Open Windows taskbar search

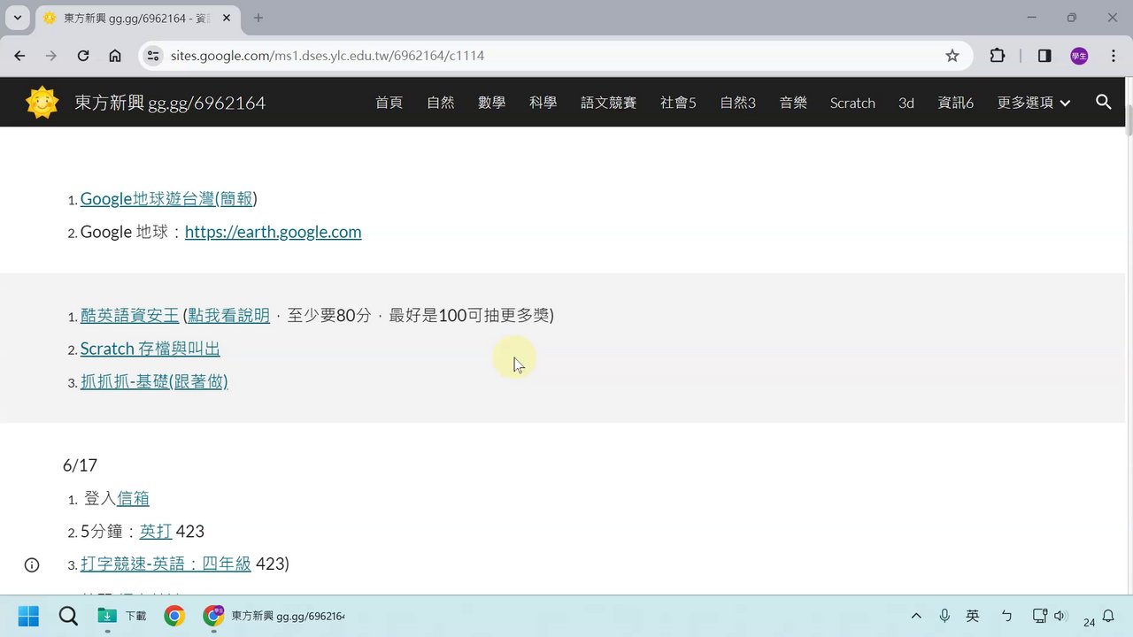(x=68, y=616)
